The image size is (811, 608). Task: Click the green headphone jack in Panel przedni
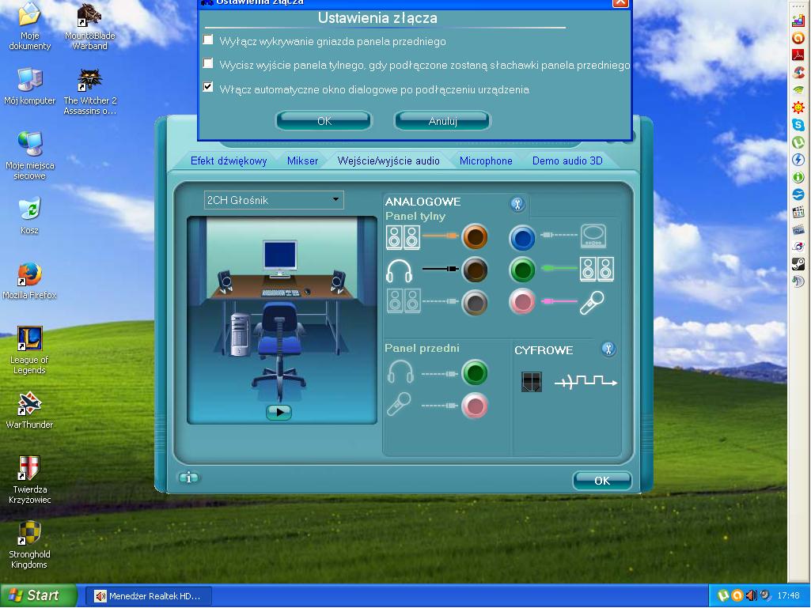click(476, 372)
